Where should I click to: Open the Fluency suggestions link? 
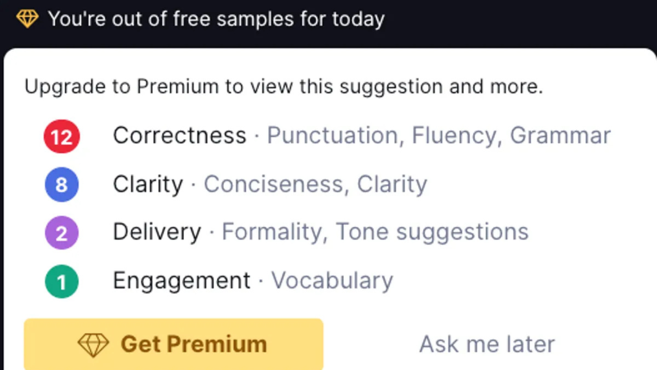pyautogui.click(x=455, y=135)
